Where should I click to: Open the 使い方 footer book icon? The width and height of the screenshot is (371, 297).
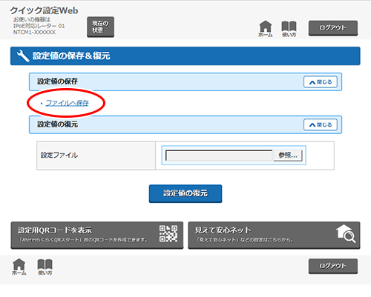click(x=45, y=267)
